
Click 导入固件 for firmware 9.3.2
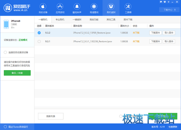169,33
